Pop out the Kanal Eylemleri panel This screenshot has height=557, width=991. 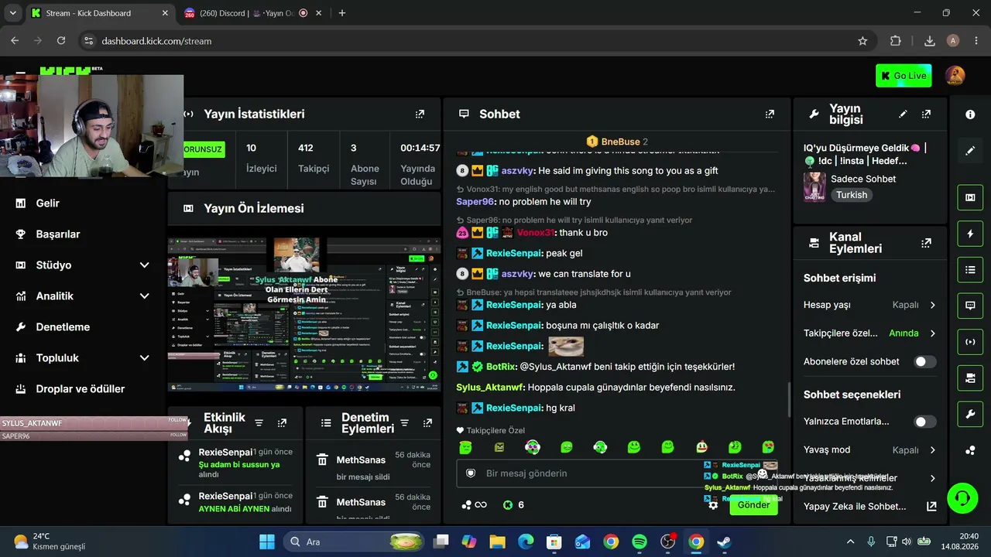point(926,243)
